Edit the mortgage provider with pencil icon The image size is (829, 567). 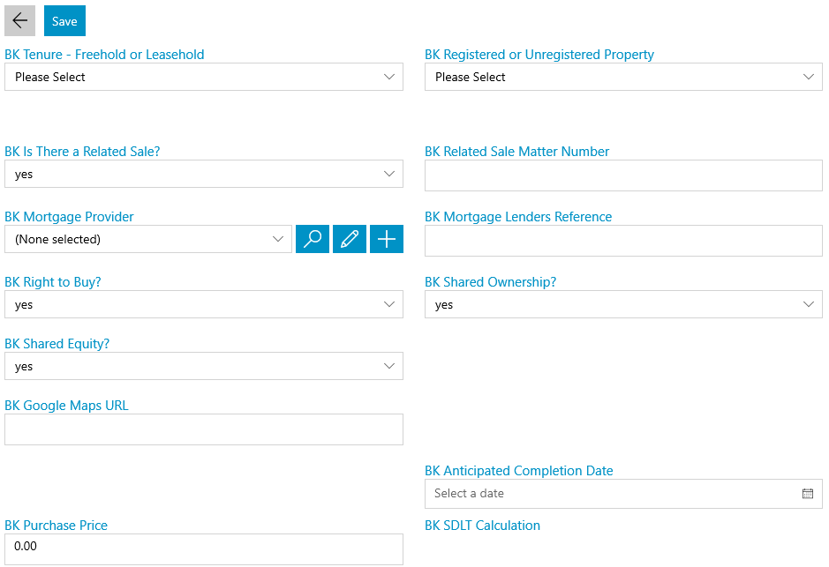pos(350,239)
